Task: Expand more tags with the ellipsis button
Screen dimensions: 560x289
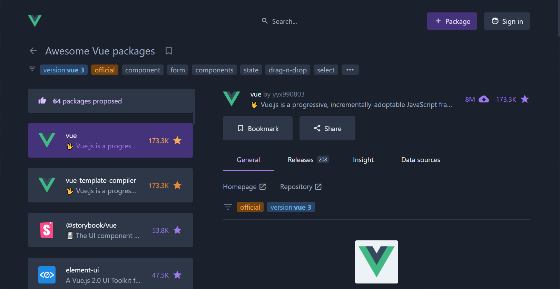Action: tap(350, 70)
